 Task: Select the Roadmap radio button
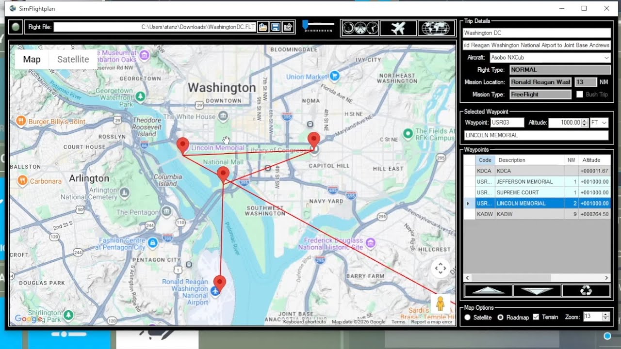pos(501,317)
